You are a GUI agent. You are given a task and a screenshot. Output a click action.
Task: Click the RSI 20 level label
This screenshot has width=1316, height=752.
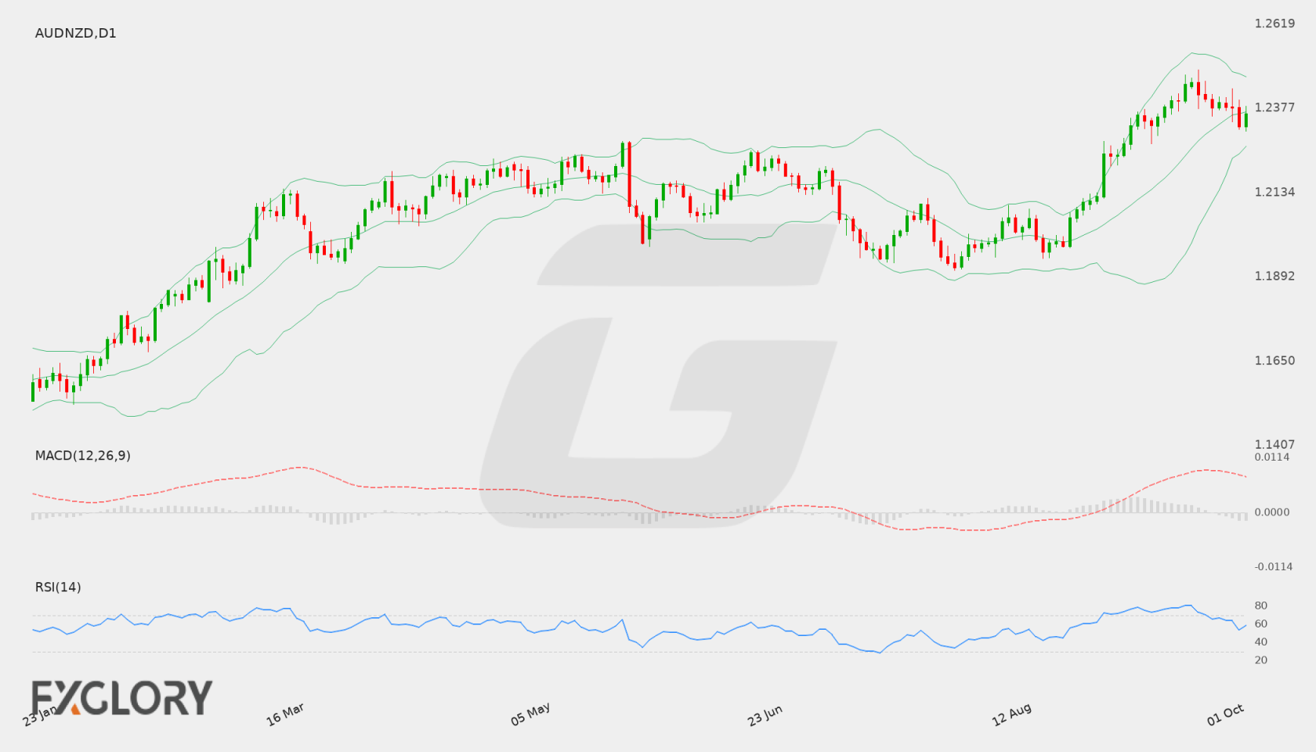(1261, 660)
